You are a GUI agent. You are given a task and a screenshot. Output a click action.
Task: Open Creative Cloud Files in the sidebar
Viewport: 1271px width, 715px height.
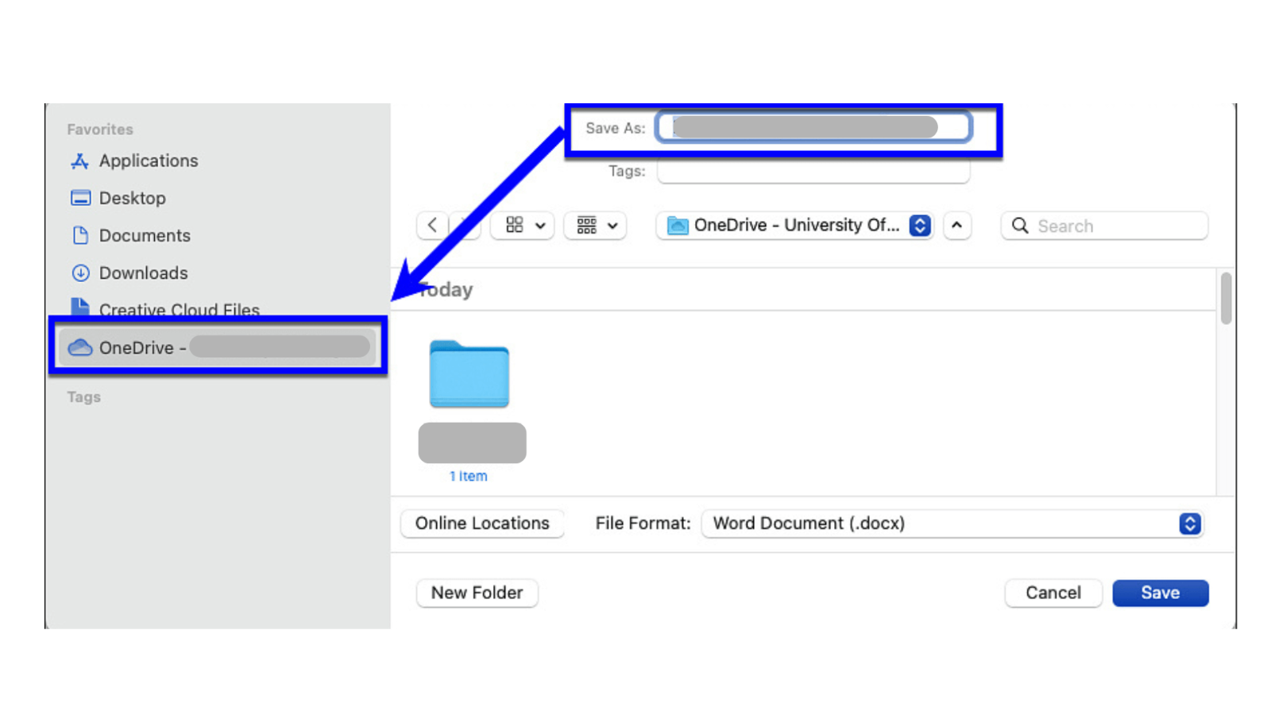tap(179, 310)
